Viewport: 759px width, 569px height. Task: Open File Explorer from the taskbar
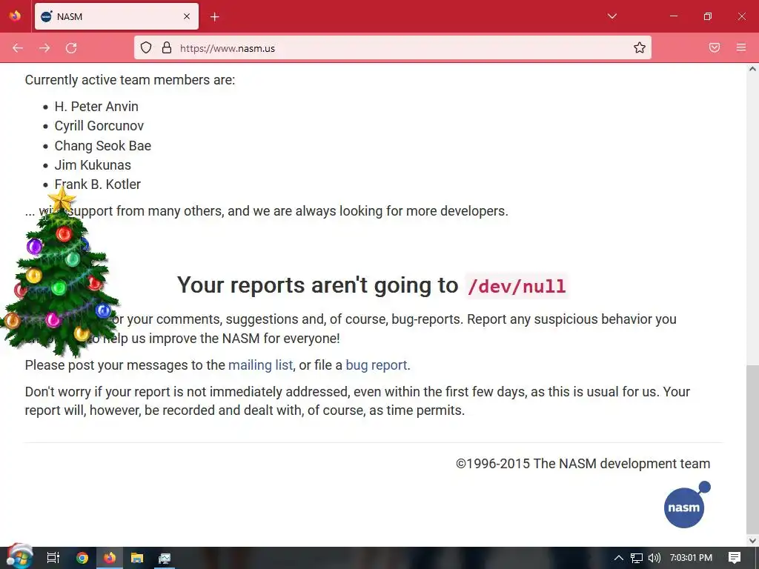click(137, 558)
